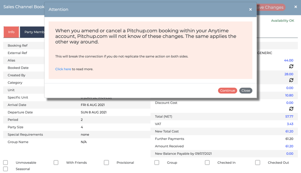
Task: Click the 10.80 price value
Action: coord(289,95)
